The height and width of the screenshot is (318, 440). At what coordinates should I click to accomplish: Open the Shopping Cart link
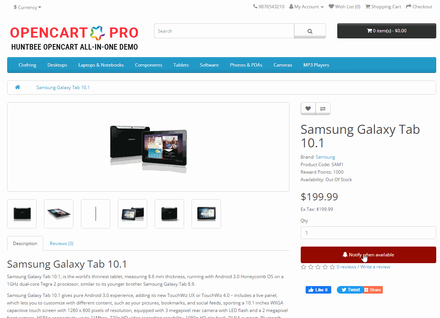click(383, 7)
